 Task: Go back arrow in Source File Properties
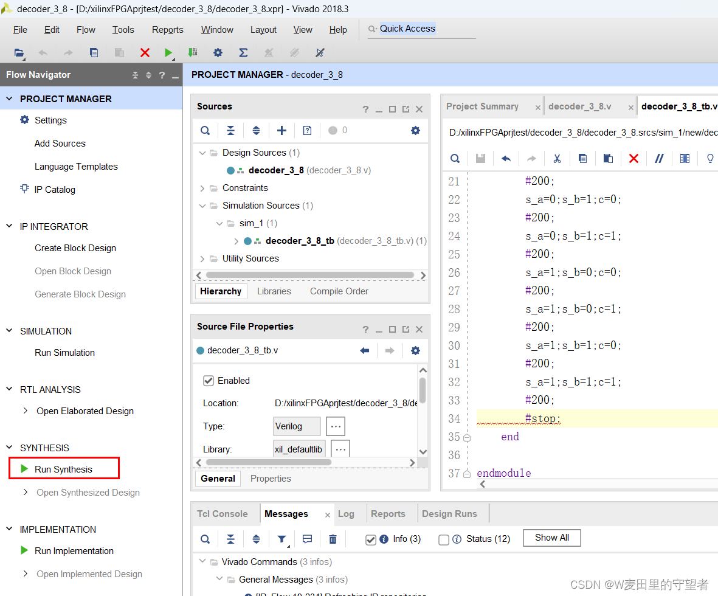365,350
